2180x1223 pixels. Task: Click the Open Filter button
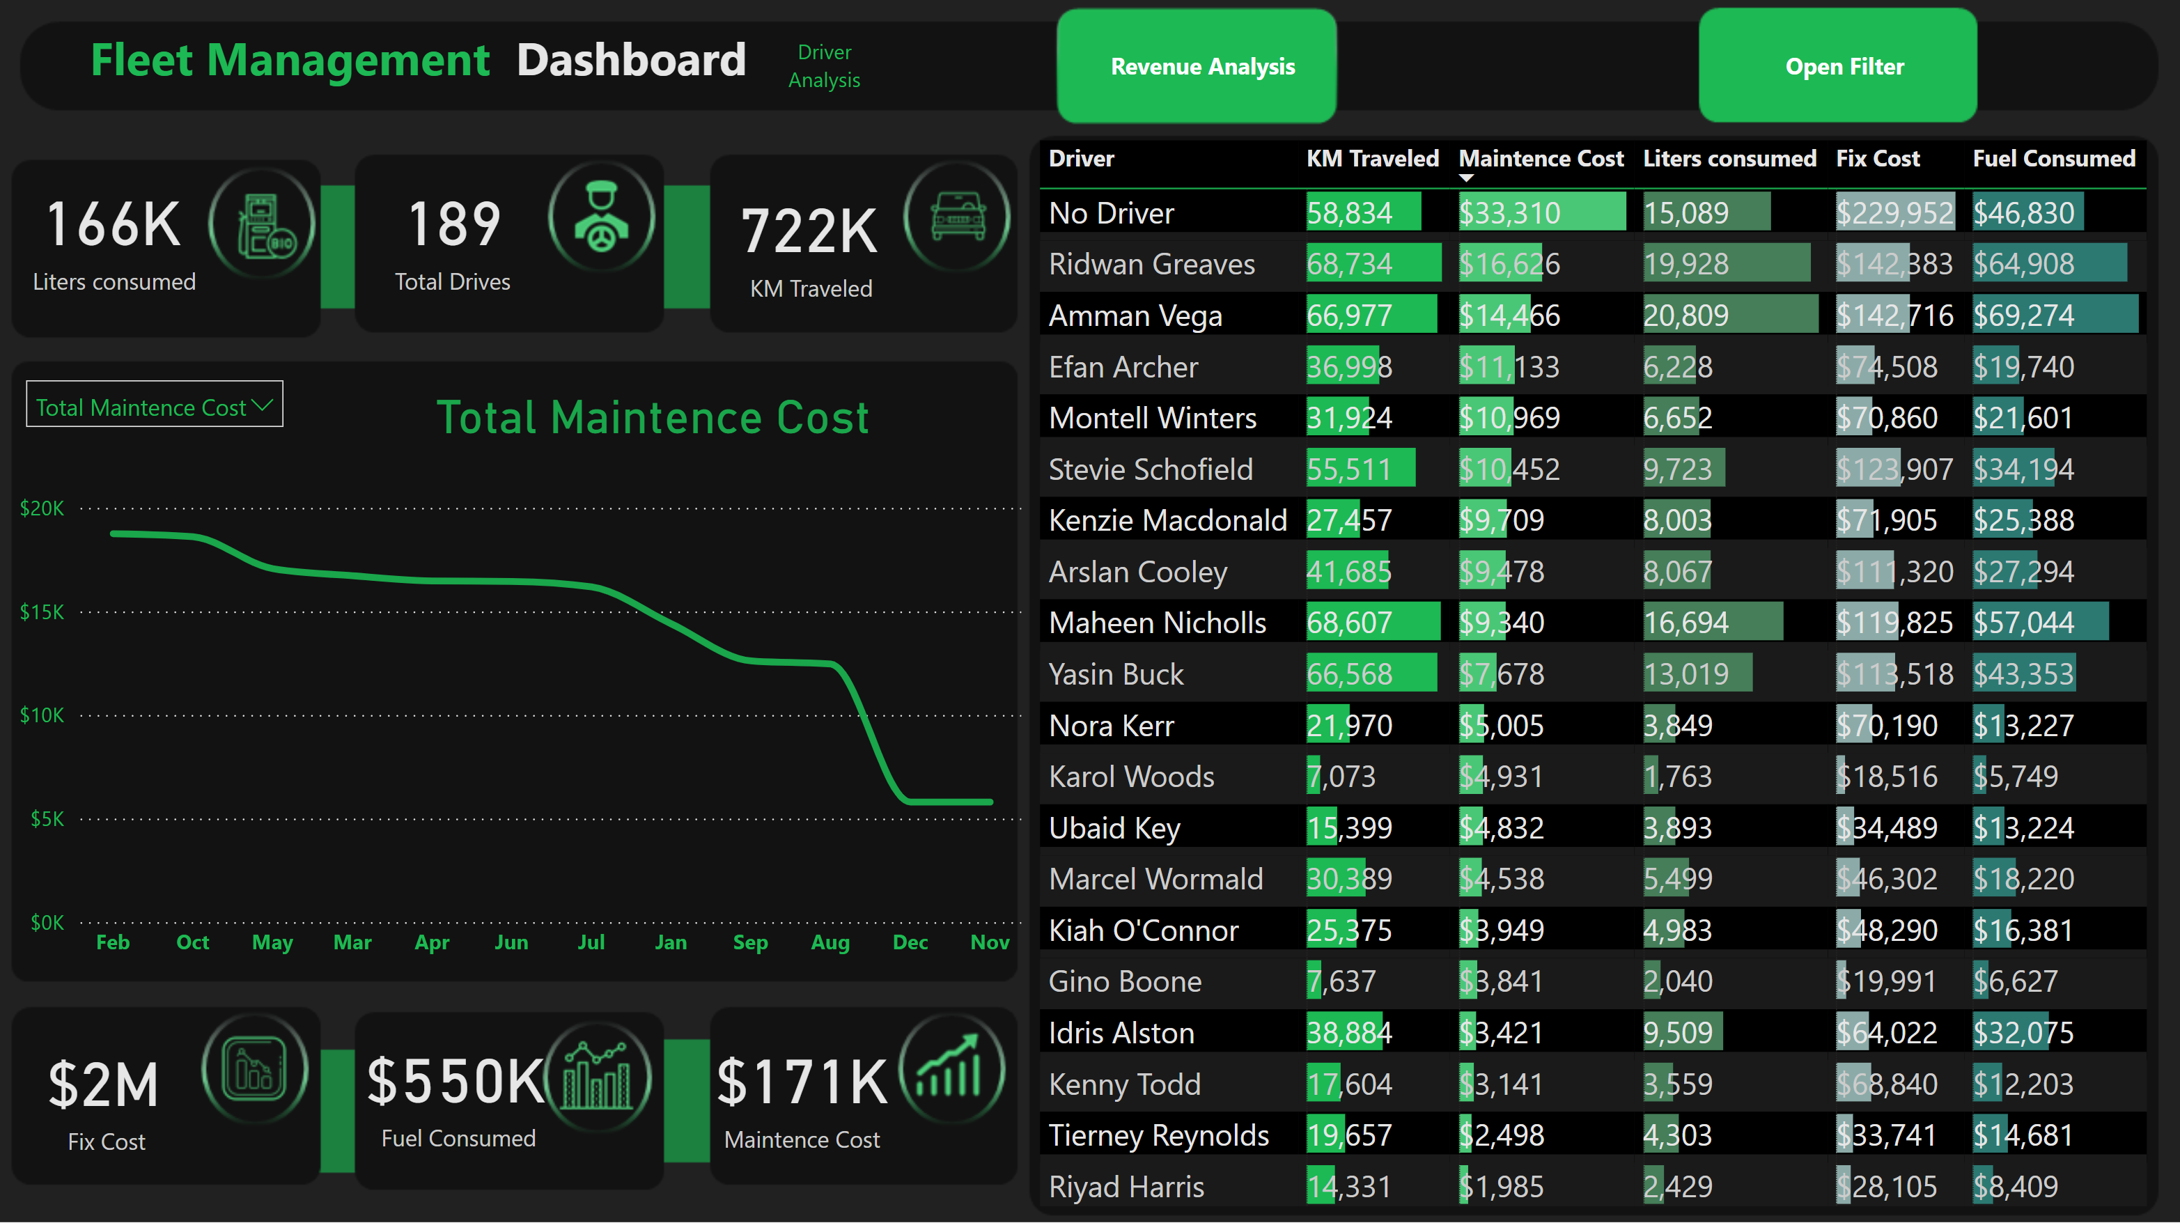tap(1838, 66)
